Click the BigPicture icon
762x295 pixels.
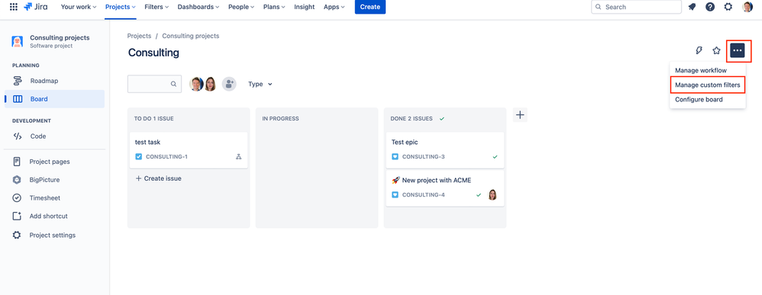pyautogui.click(x=17, y=180)
